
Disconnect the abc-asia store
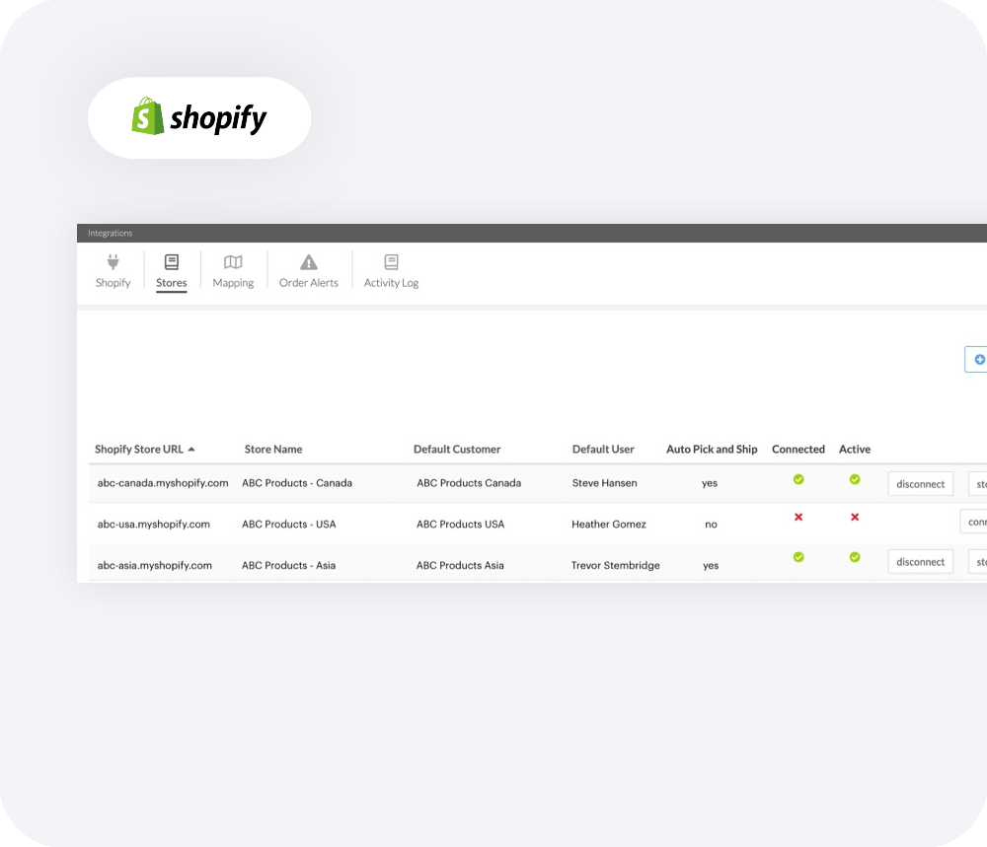tap(920, 561)
